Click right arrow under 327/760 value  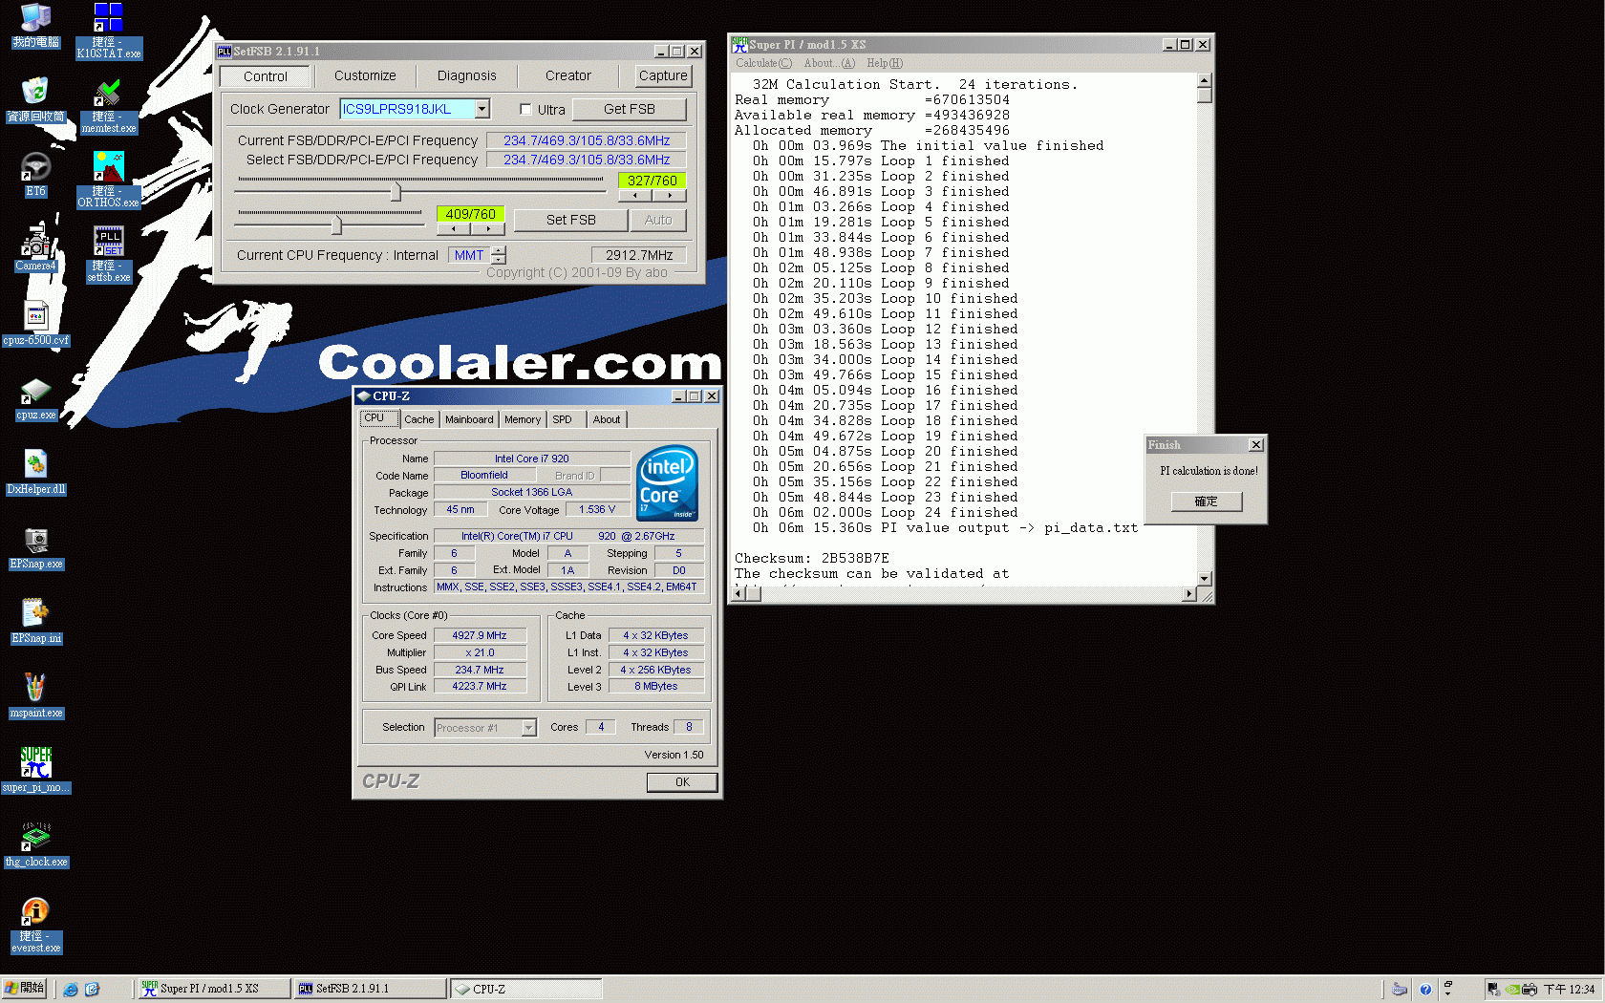[670, 195]
